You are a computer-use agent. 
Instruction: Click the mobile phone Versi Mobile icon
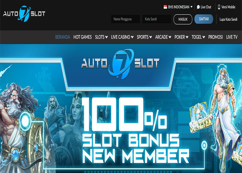pyautogui.click(x=219, y=7)
